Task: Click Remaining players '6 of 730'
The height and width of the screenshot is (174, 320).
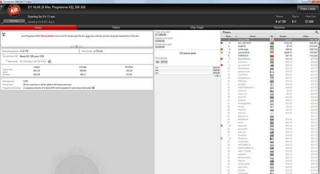Action: (x=24, y=51)
